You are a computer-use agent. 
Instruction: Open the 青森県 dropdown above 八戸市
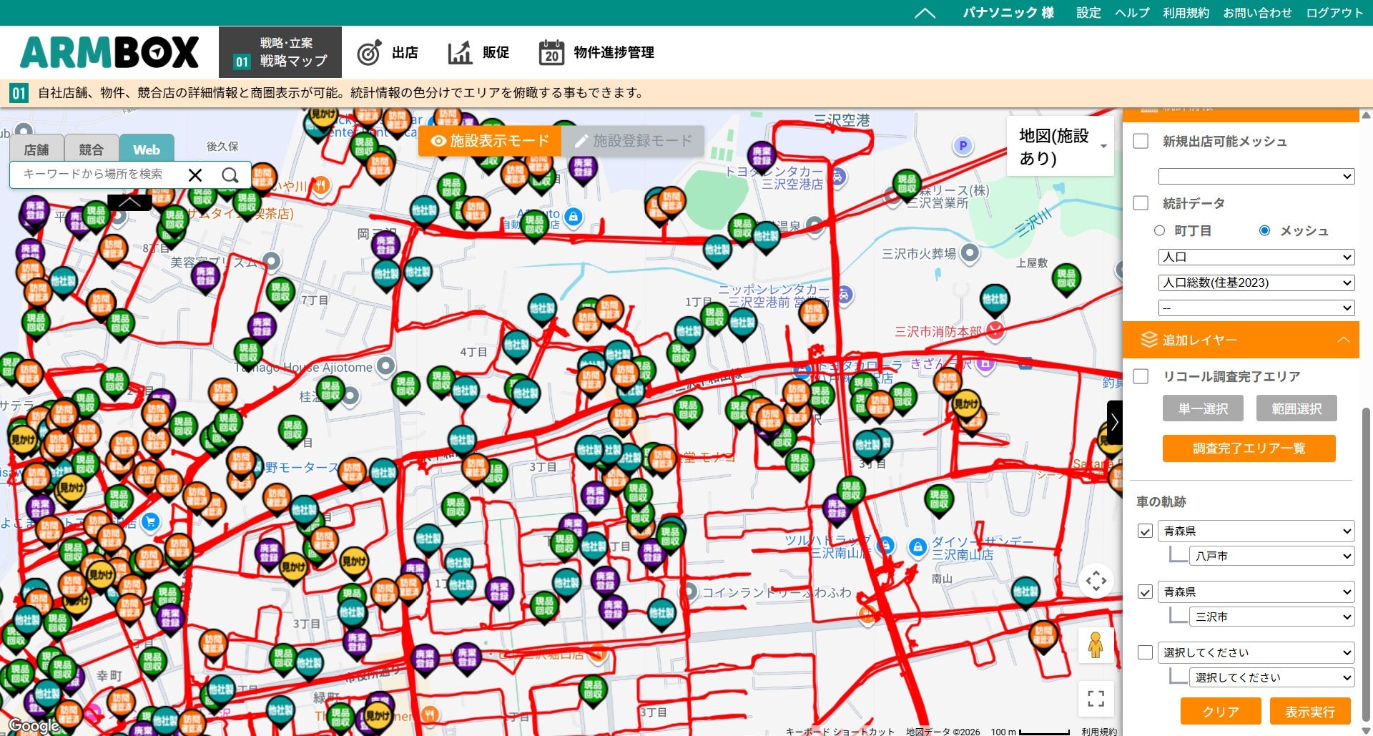click(x=1256, y=531)
